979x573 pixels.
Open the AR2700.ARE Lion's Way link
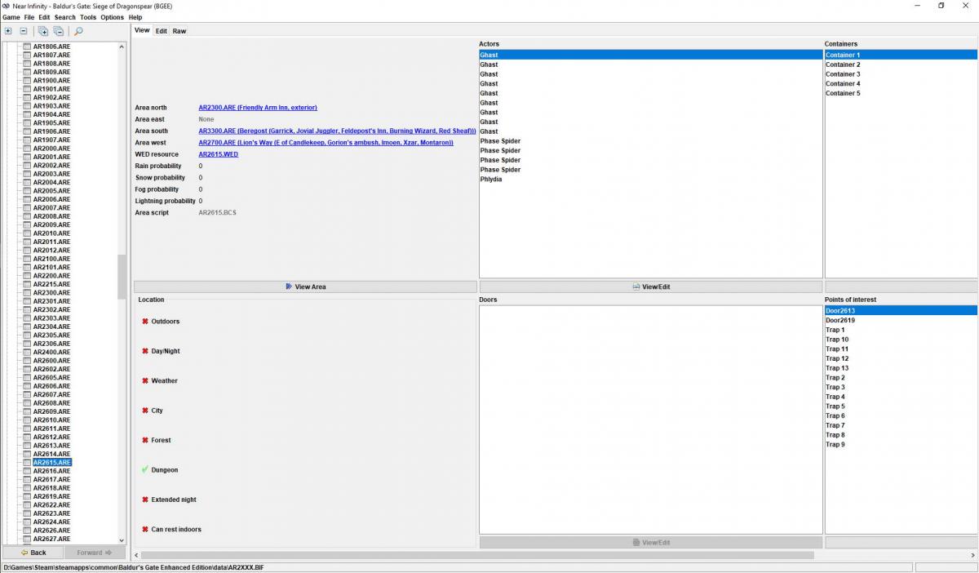click(326, 143)
